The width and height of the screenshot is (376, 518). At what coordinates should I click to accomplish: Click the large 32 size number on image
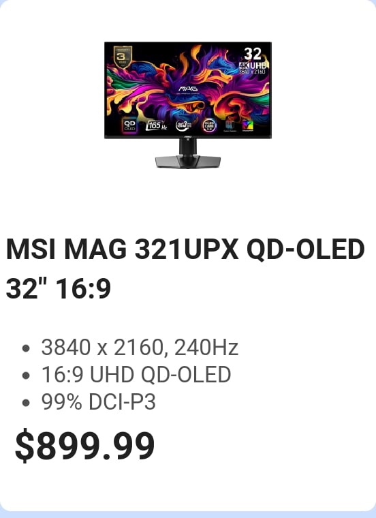coord(253,54)
